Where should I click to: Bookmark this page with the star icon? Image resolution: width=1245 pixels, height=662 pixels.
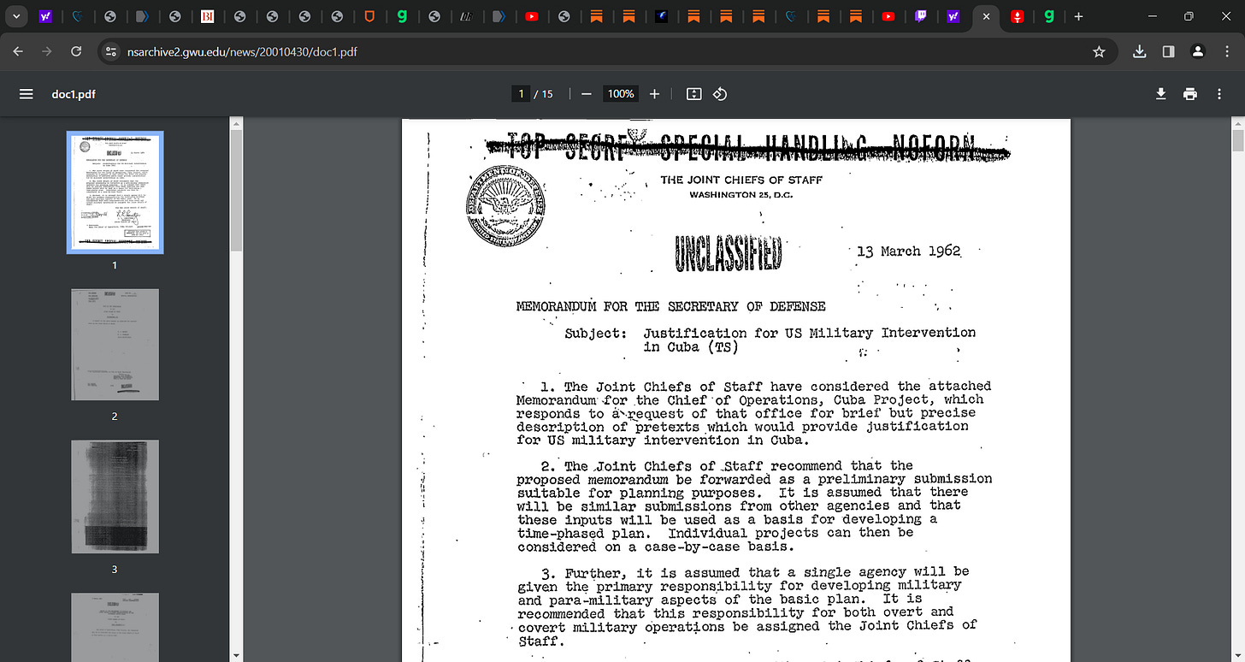(1099, 51)
